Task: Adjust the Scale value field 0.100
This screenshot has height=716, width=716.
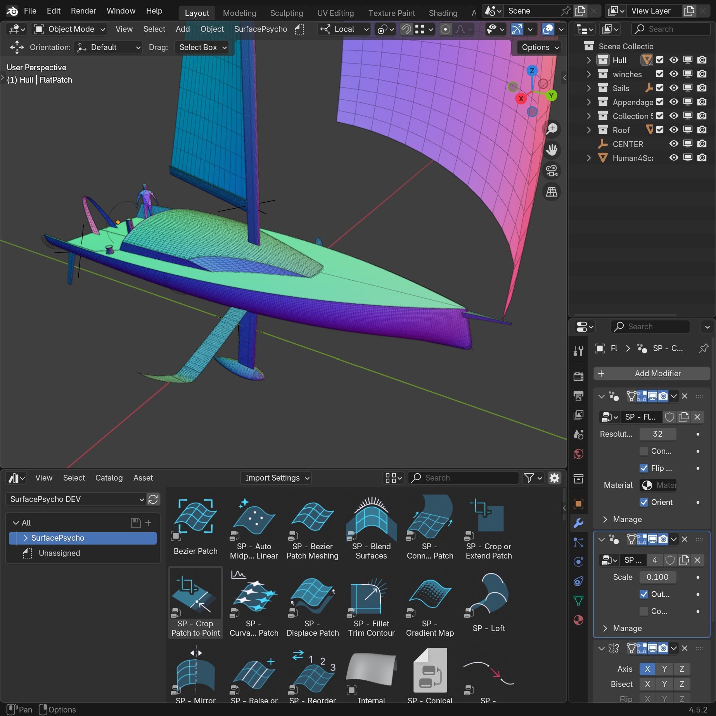Action: pyautogui.click(x=657, y=577)
